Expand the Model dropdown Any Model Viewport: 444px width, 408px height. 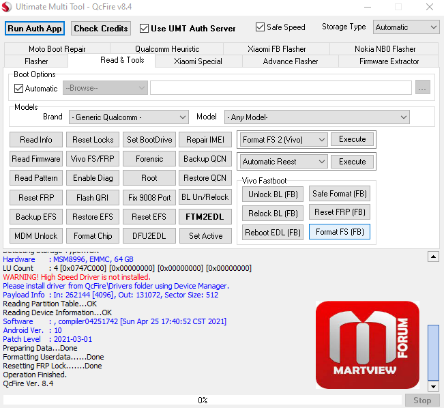point(317,117)
